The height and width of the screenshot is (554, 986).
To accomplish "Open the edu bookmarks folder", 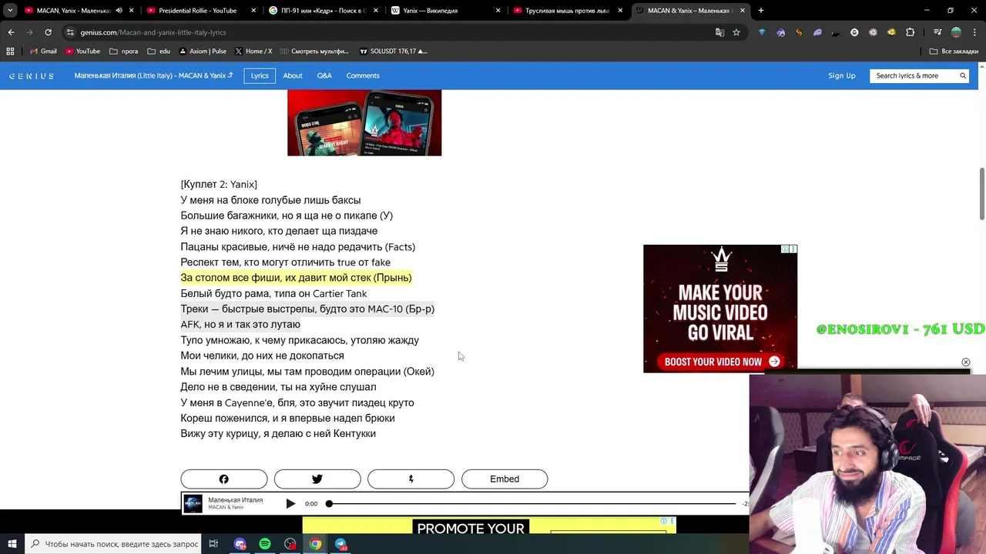I will click(159, 51).
